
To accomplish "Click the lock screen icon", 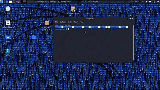I will 154,2.
